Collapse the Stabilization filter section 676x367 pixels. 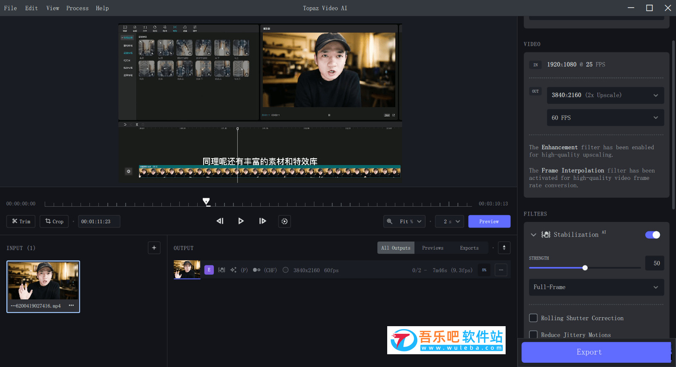(x=533, y=235)
